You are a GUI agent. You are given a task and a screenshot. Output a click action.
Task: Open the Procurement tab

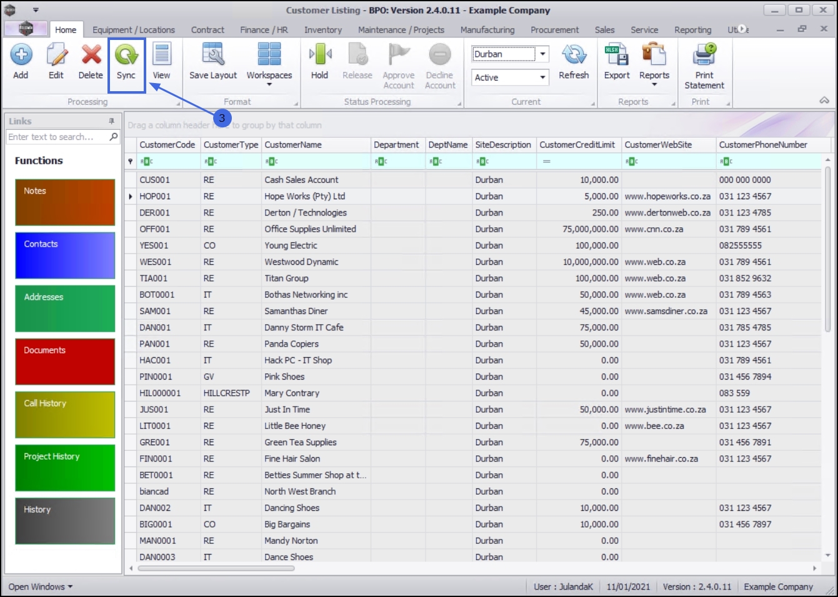pos(555,30)
